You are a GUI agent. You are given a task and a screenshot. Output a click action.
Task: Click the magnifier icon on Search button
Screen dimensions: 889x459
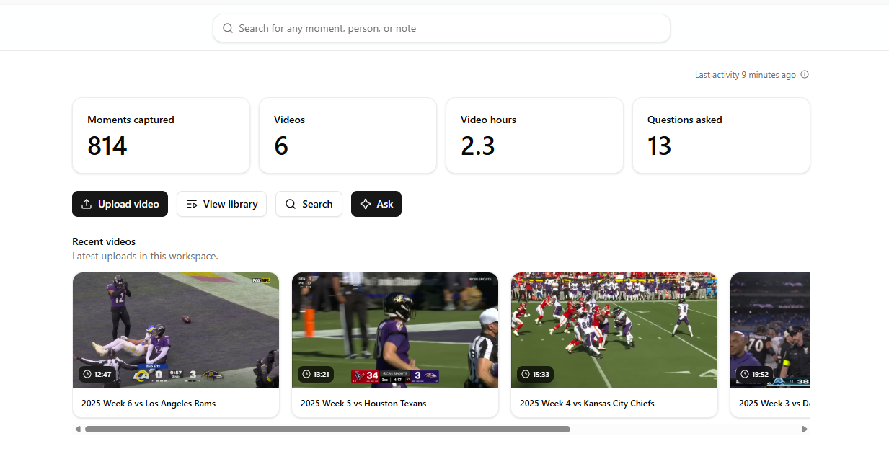tap(291, 204)
